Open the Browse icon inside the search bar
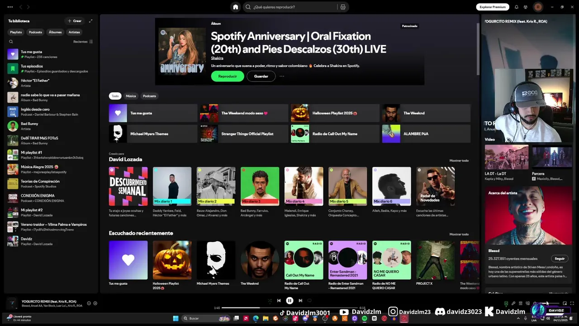Screen dimensions: 579x326 tap(343, 7)
